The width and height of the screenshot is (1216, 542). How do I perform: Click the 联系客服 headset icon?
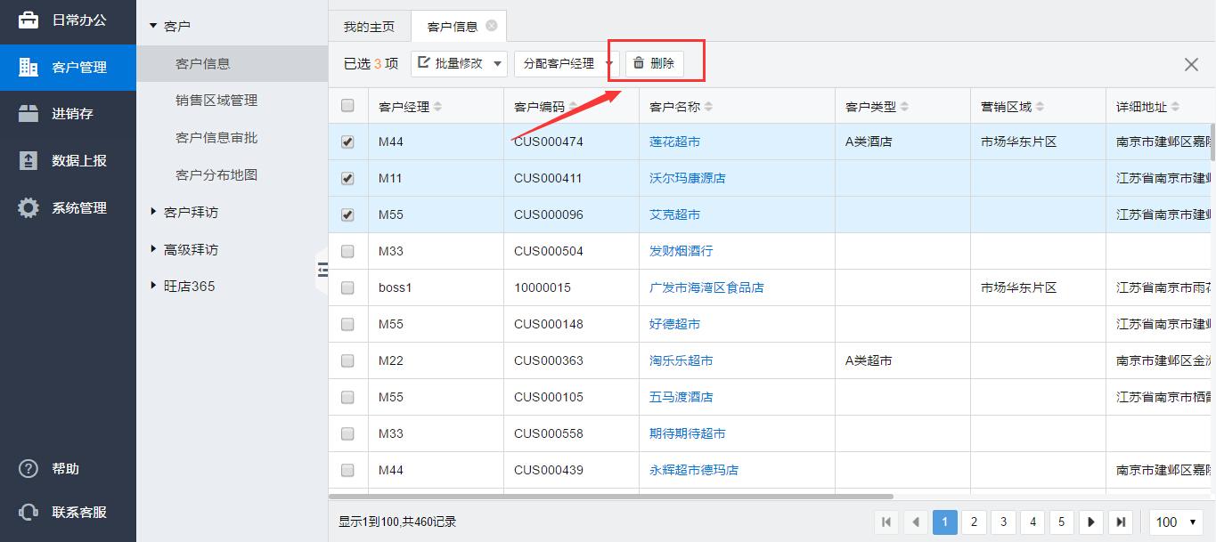(29, 513)
